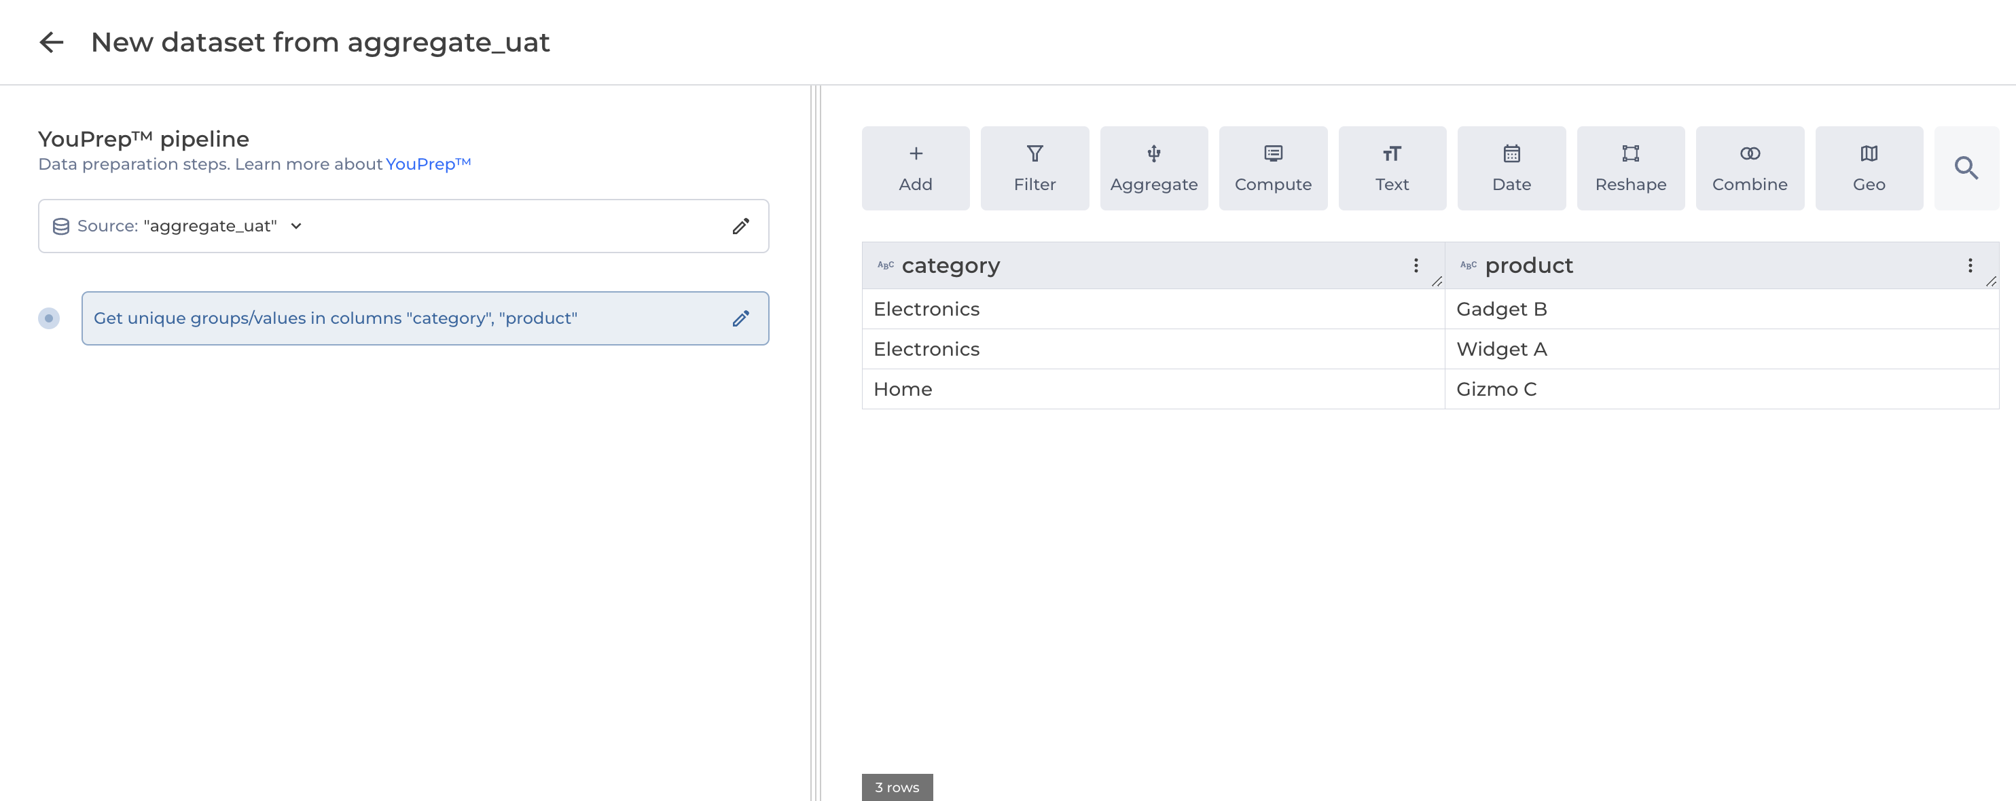Open the Filter tools
Screen dimensions: 2016x801
(1034, 168)
